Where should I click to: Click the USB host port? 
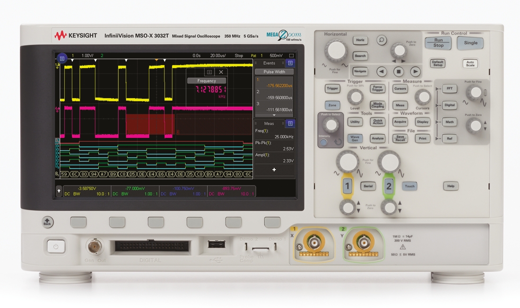(216, 245)
